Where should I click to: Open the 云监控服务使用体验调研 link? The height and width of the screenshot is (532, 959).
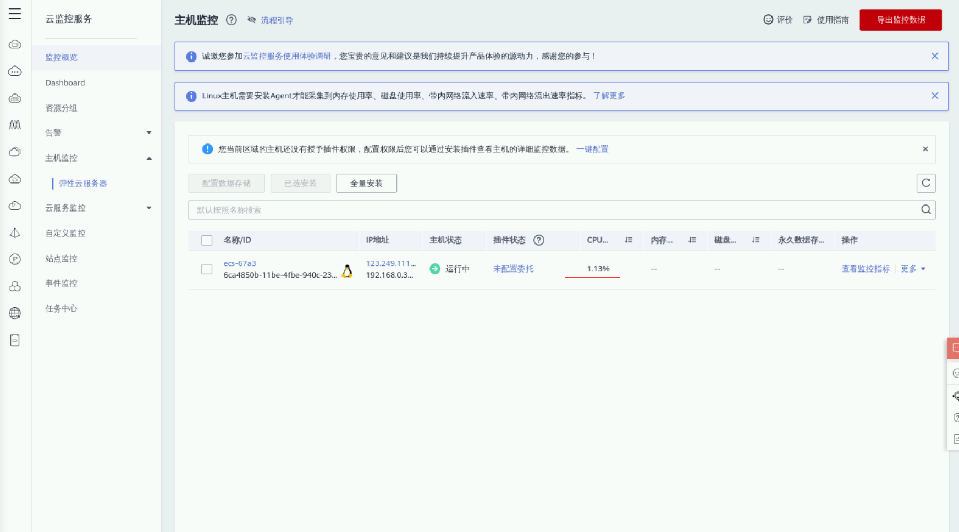tap(287, 56)
